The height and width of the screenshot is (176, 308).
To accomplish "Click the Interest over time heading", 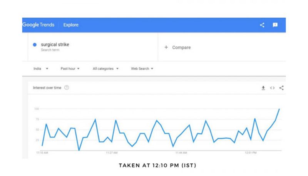I will pyautogui.click(x=47, y=88).
